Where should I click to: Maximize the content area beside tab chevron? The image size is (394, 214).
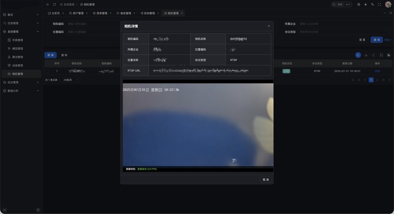click(391, 13)
